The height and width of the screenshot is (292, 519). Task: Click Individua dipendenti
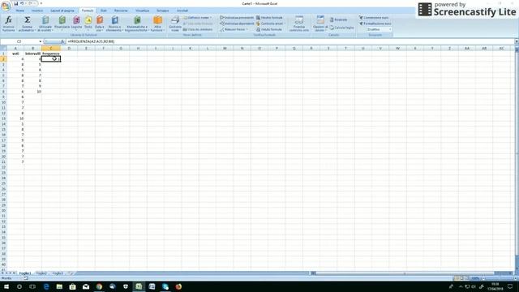[237, 24]
